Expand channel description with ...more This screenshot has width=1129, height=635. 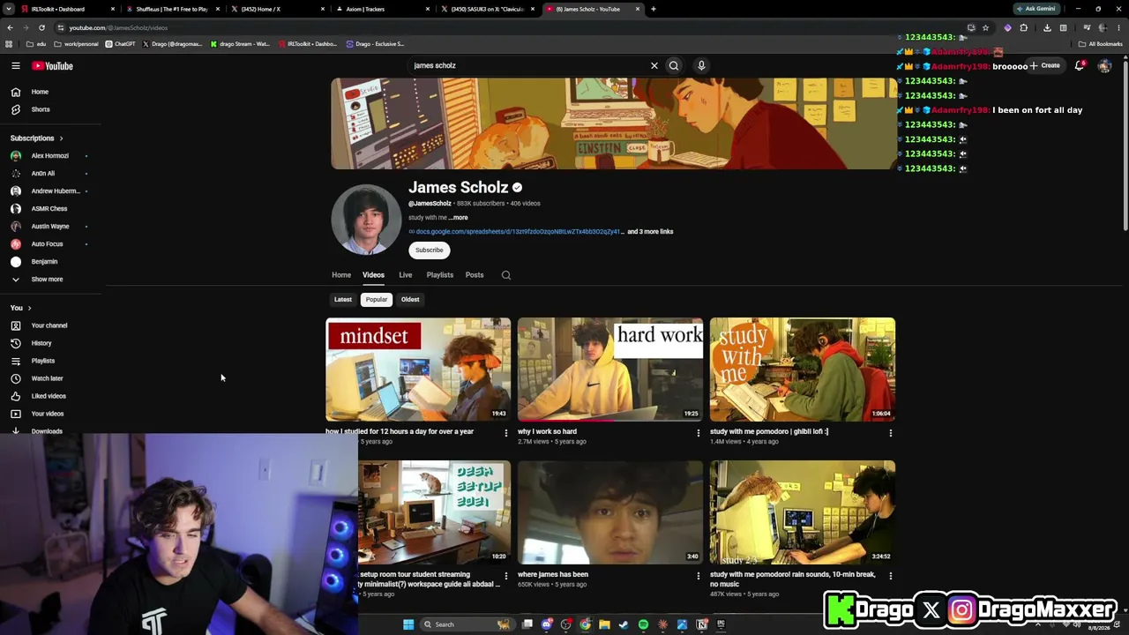pyautogui.click(x=459, y=218)
